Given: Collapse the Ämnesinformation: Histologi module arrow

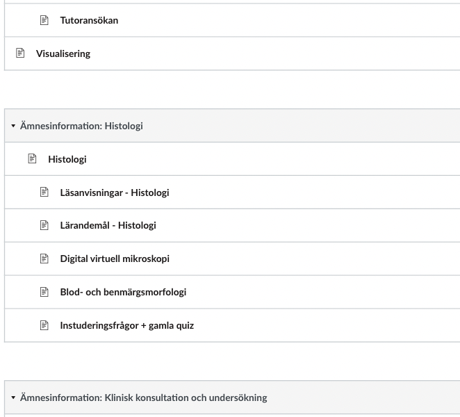Looking at the screenshot, I should click(13, 126).
